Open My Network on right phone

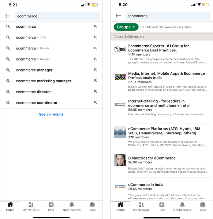tap(141, 207)
